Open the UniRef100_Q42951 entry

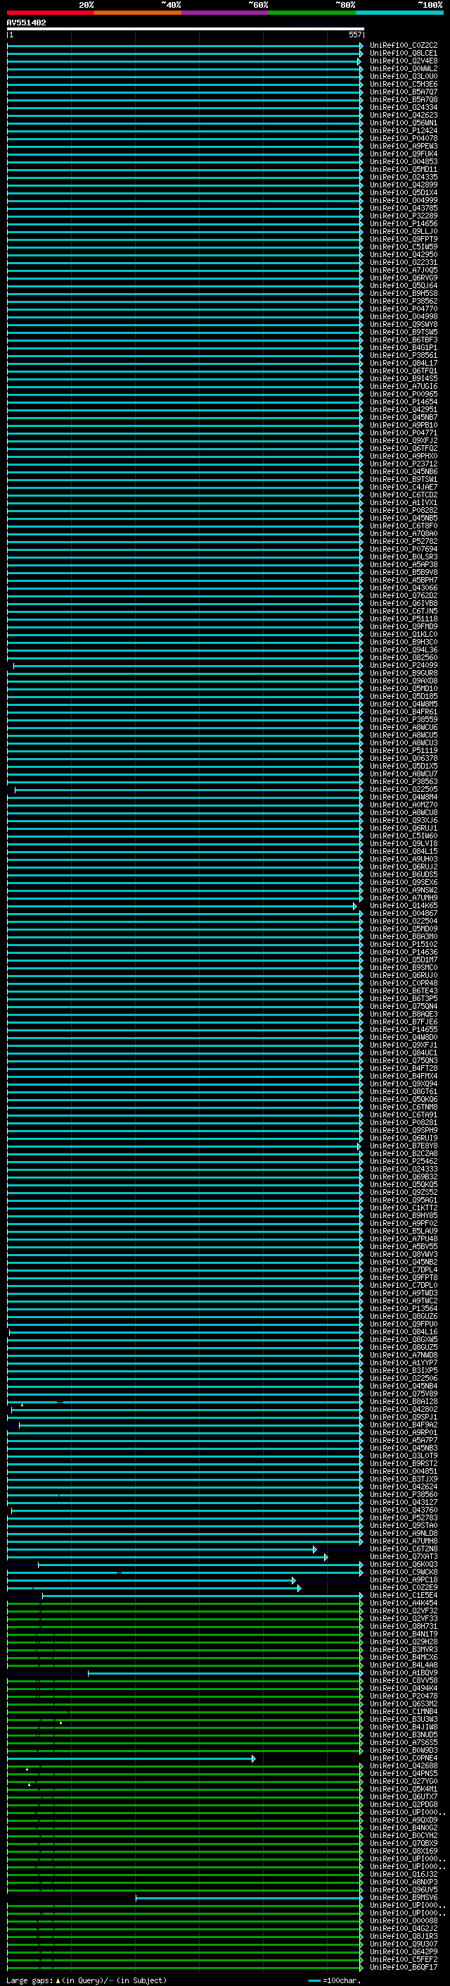[x=403, y=409]
